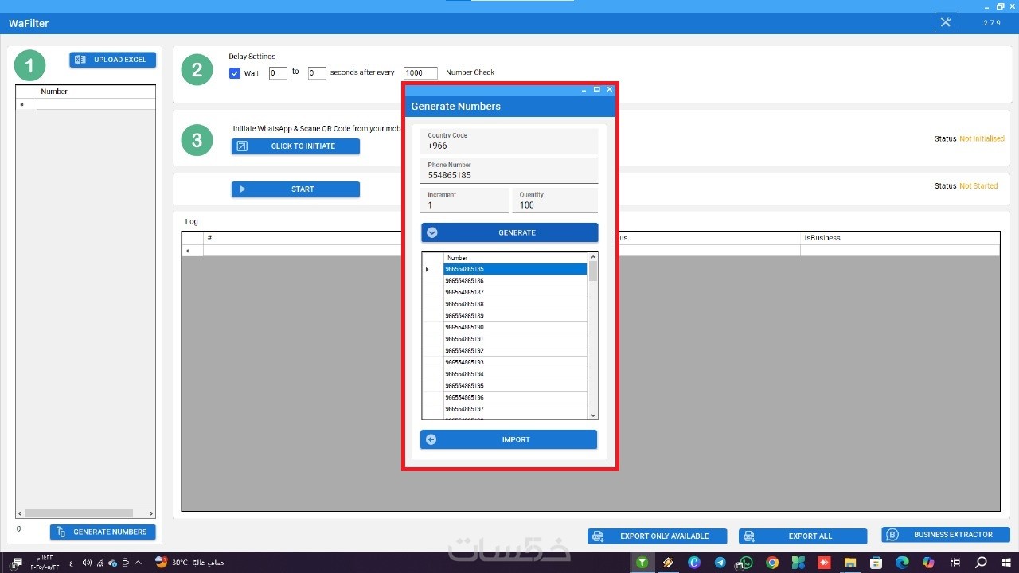Click right arrow of left panel horizontal scrollbar
Image resolution: width=1019 pixels, height=573 pixels.
pos(151,514)
